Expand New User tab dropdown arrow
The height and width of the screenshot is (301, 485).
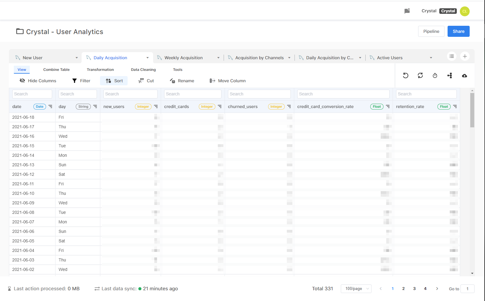77,58
